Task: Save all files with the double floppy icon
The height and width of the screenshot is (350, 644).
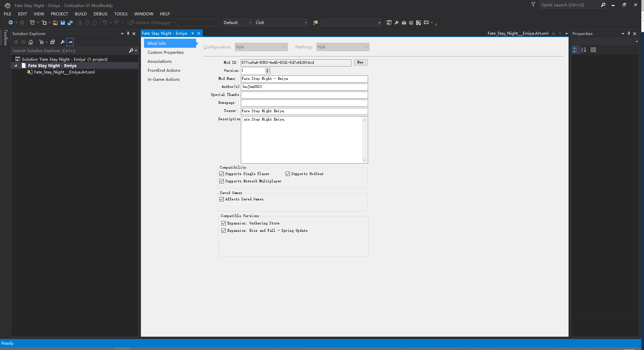Action: [x=70, y=22]
